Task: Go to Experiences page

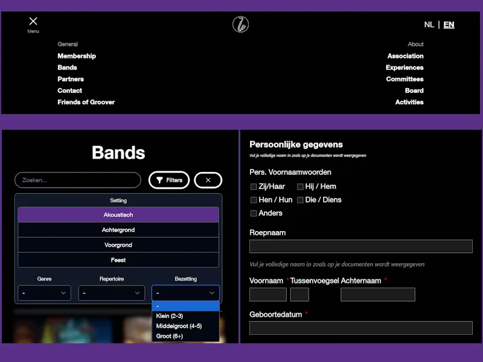Action: (x=405, y=68)
